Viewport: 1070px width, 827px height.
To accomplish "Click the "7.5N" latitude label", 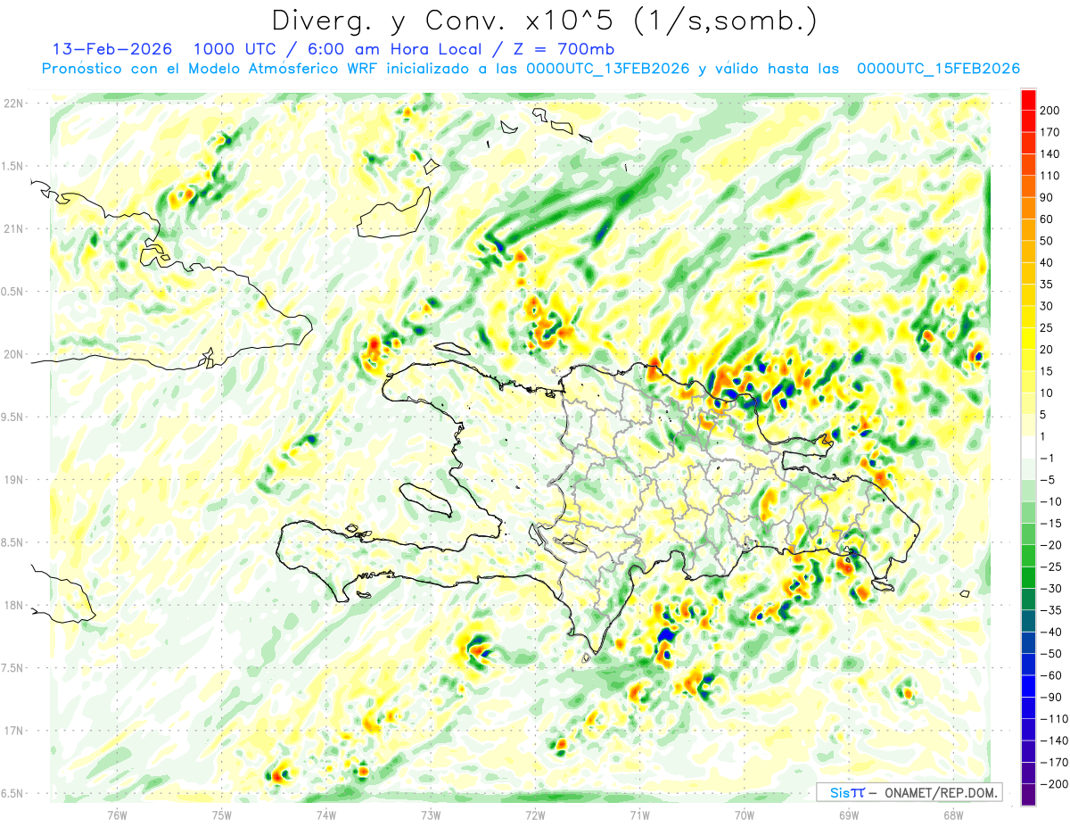I will pos(13,668).
